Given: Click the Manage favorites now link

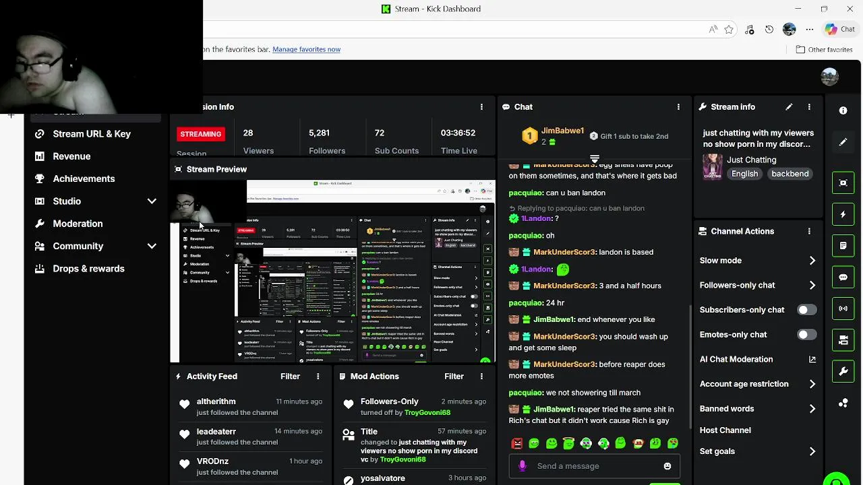Looking at the screenshot, I should 306,49.
